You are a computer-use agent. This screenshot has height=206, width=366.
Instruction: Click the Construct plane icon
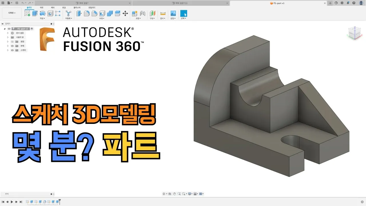[x=153, y=13]
